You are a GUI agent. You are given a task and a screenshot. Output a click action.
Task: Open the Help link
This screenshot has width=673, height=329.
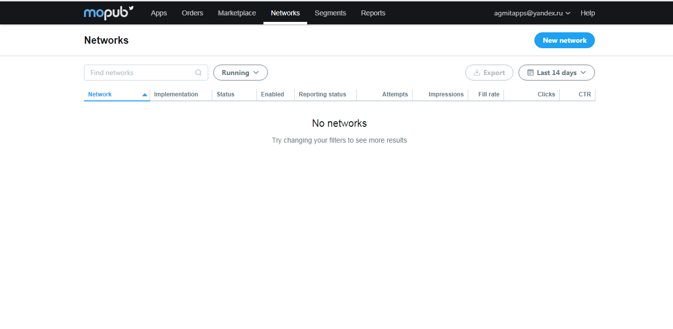click(x=588, y=13)
